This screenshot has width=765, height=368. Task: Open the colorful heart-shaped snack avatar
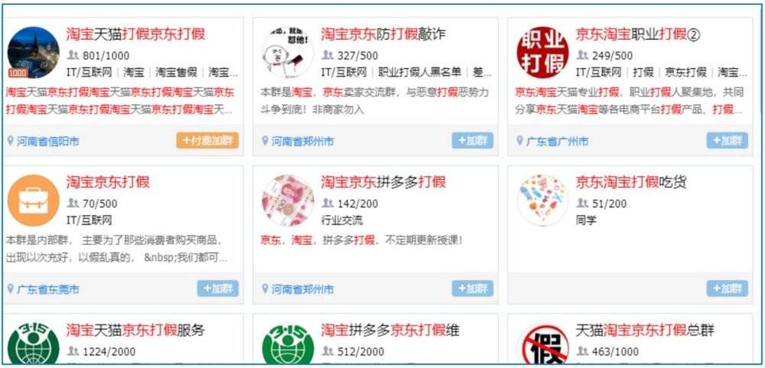coord(542,200)
